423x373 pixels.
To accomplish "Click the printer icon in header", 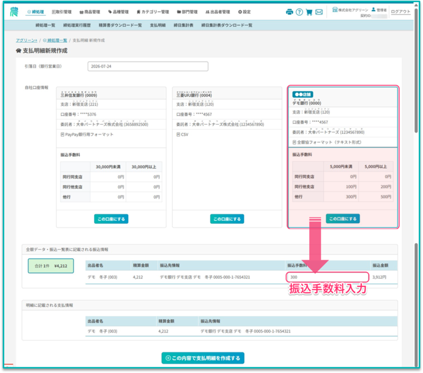I will (x=290, y=12).
